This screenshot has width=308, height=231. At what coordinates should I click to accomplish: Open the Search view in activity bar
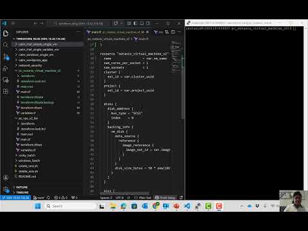click(6, 45)
